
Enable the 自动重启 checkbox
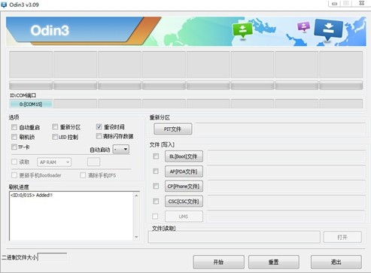[x=14, y=127]
